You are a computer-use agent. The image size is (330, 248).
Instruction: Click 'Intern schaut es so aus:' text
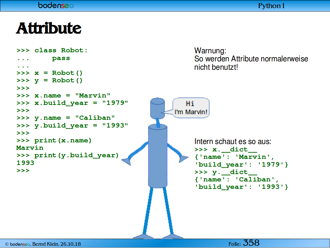pos(233,141)
